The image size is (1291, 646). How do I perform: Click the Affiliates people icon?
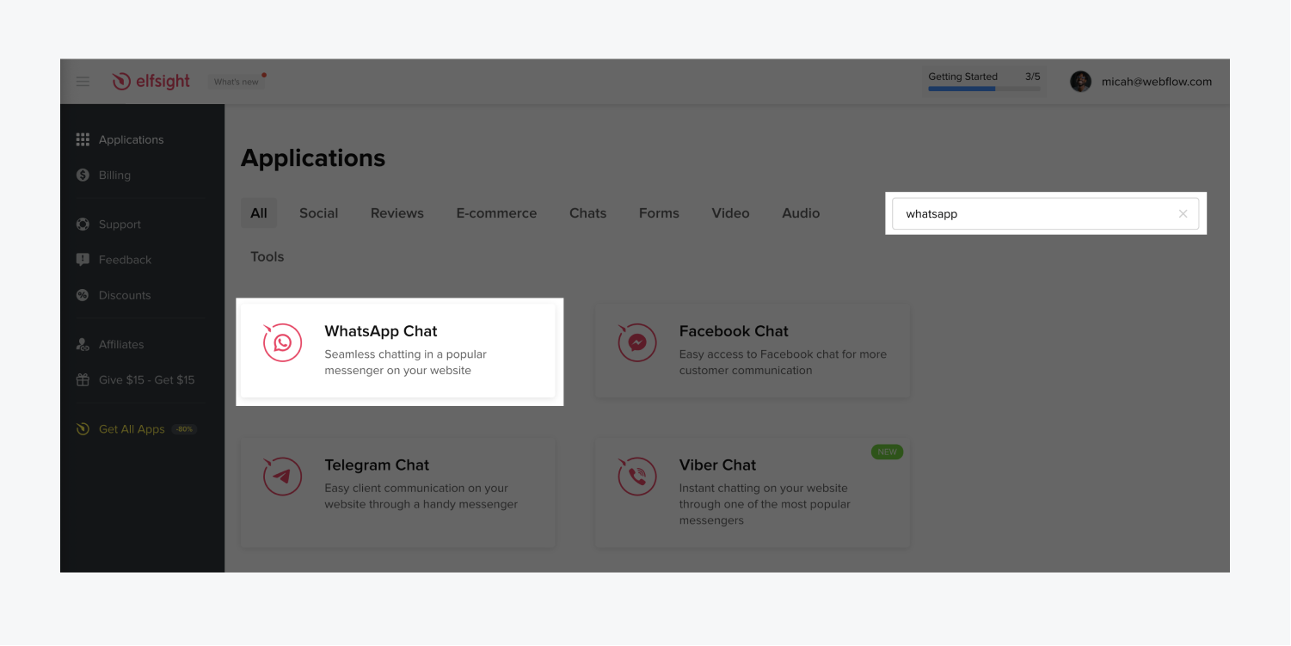83,344
